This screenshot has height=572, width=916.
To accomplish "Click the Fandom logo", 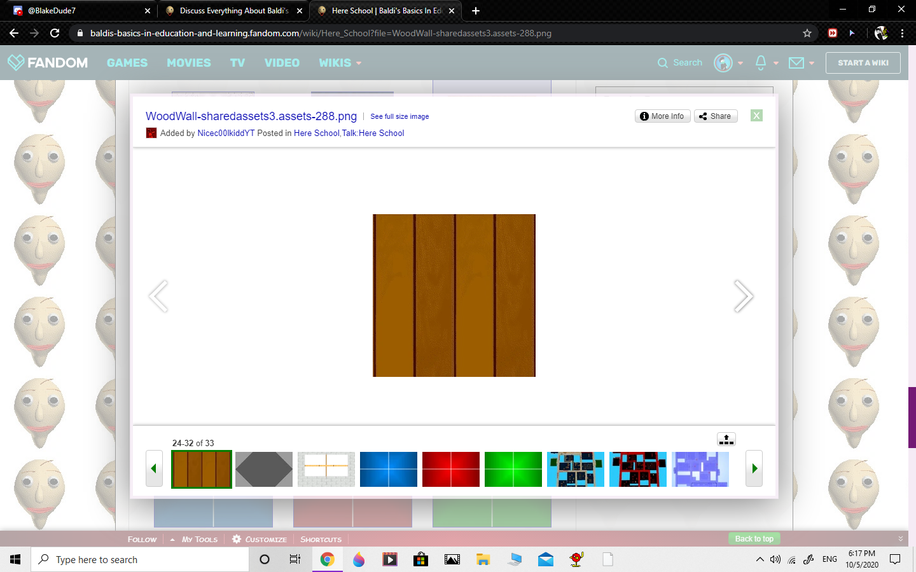I will 48,62.
